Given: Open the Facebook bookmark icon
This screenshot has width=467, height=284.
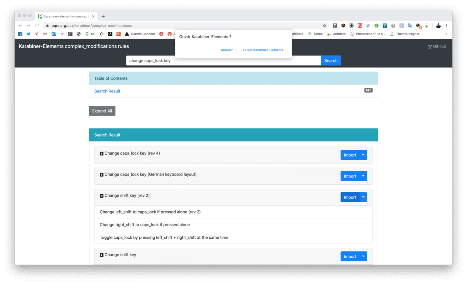Looking at the screenshot, I should pyautogui.click(x=20, y=34).
